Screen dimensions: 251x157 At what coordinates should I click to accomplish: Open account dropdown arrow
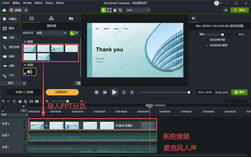click(221, 3)
